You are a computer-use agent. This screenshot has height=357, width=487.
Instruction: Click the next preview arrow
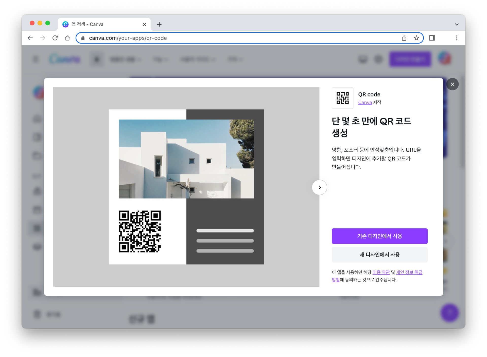tap(319, 187)
